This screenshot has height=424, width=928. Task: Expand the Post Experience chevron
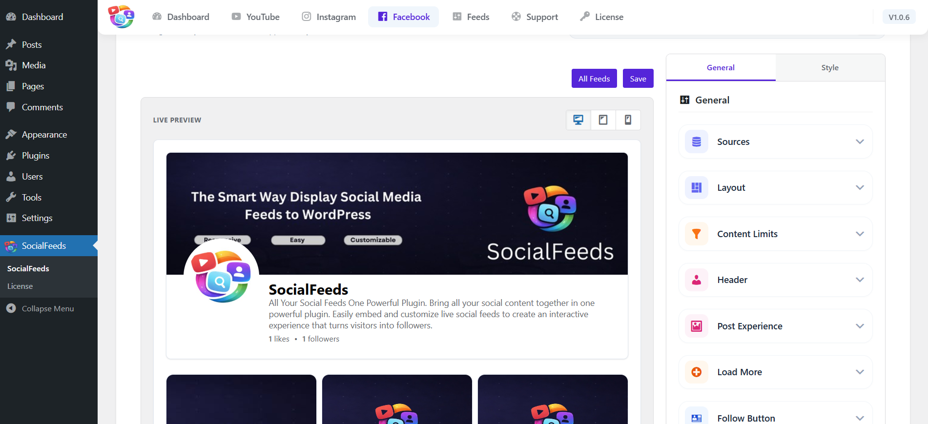click(860, 326)
